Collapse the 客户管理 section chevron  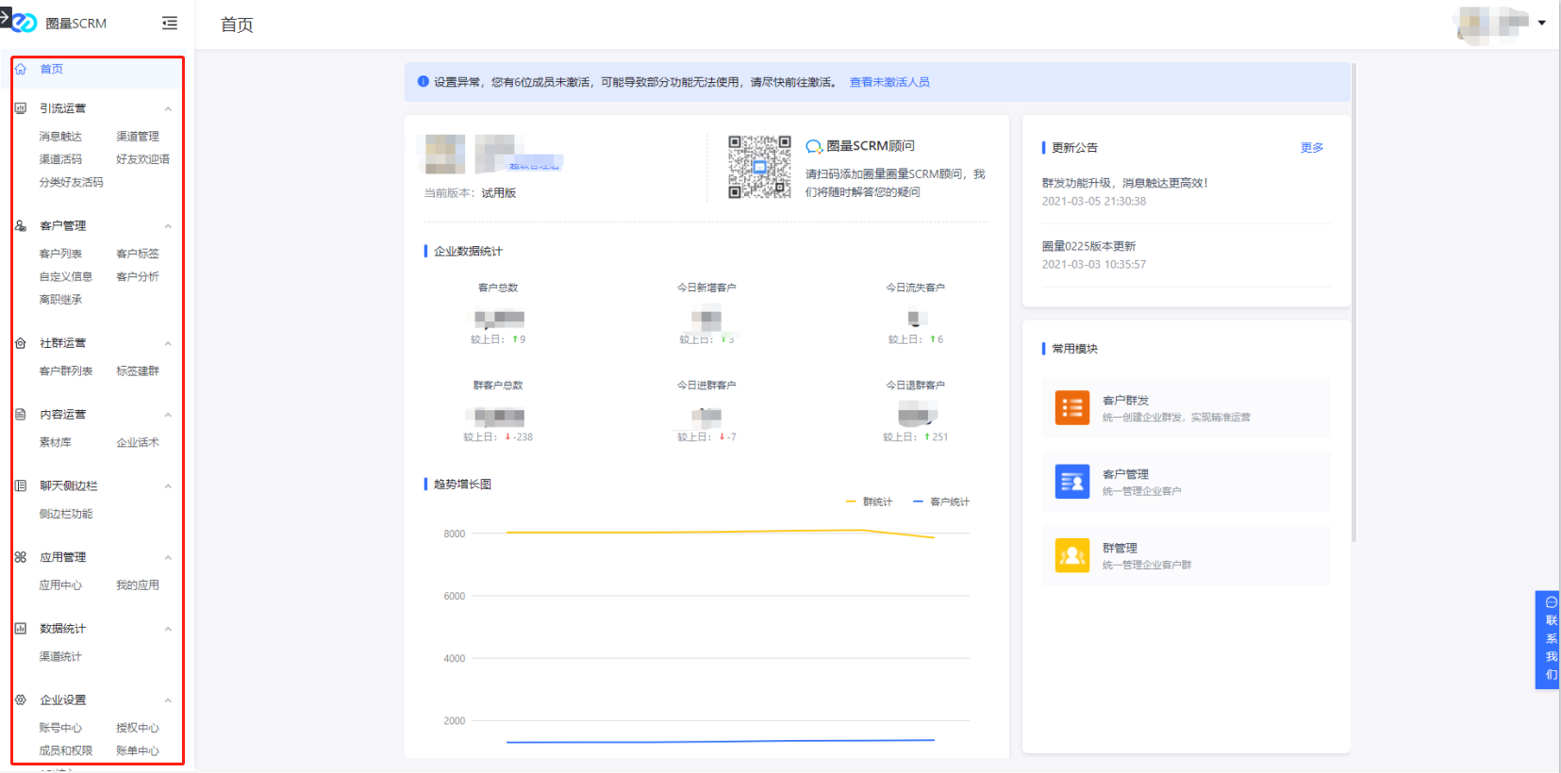(168, 226)
